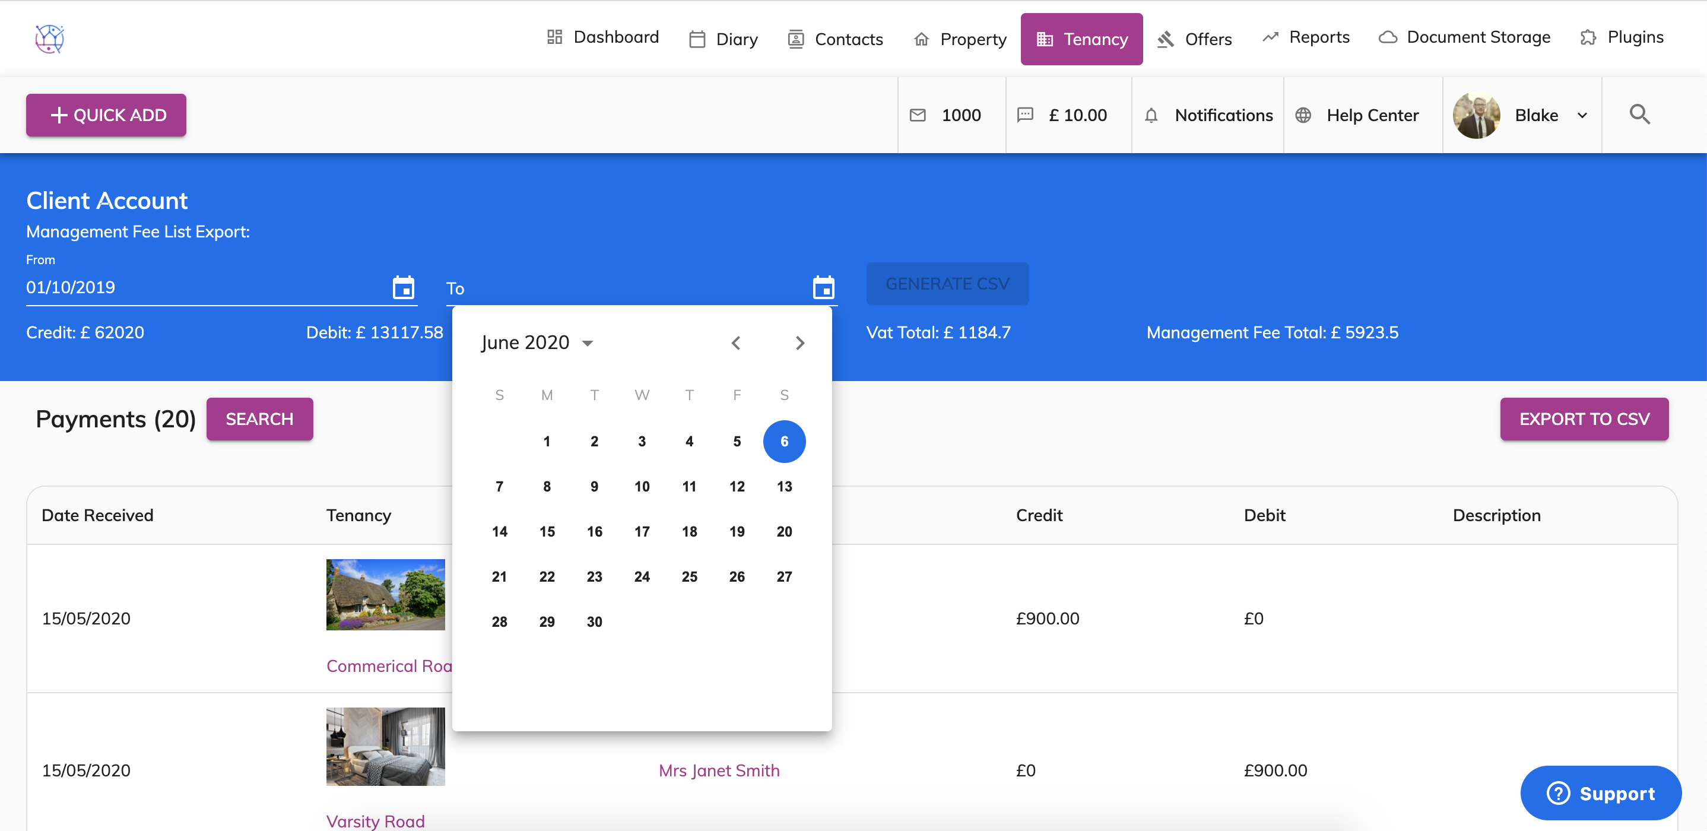
Task: Open the From date calendar icon
Action: (x=403, y=288)
